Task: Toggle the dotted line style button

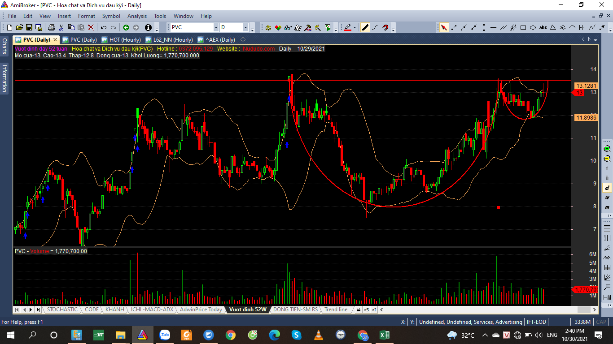Action: coord(375,27)
